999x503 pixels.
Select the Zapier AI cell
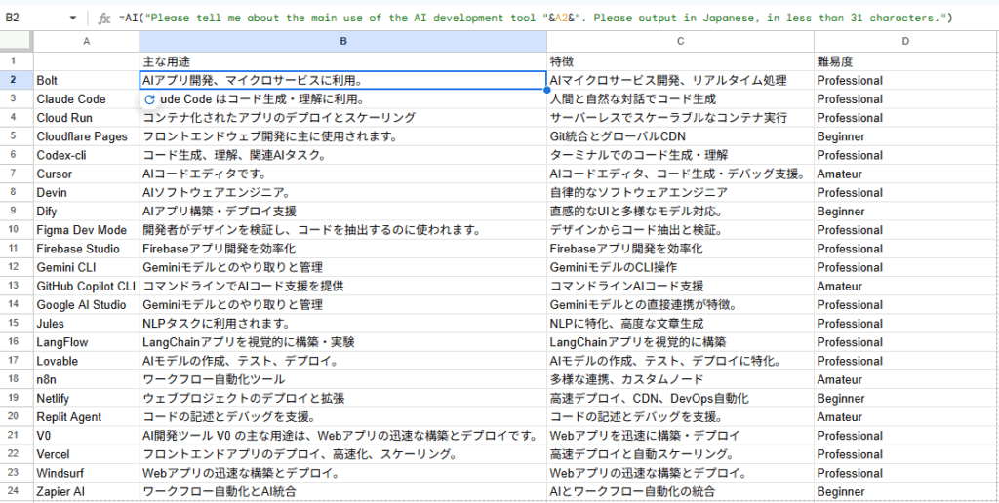(x=87, y=492)
